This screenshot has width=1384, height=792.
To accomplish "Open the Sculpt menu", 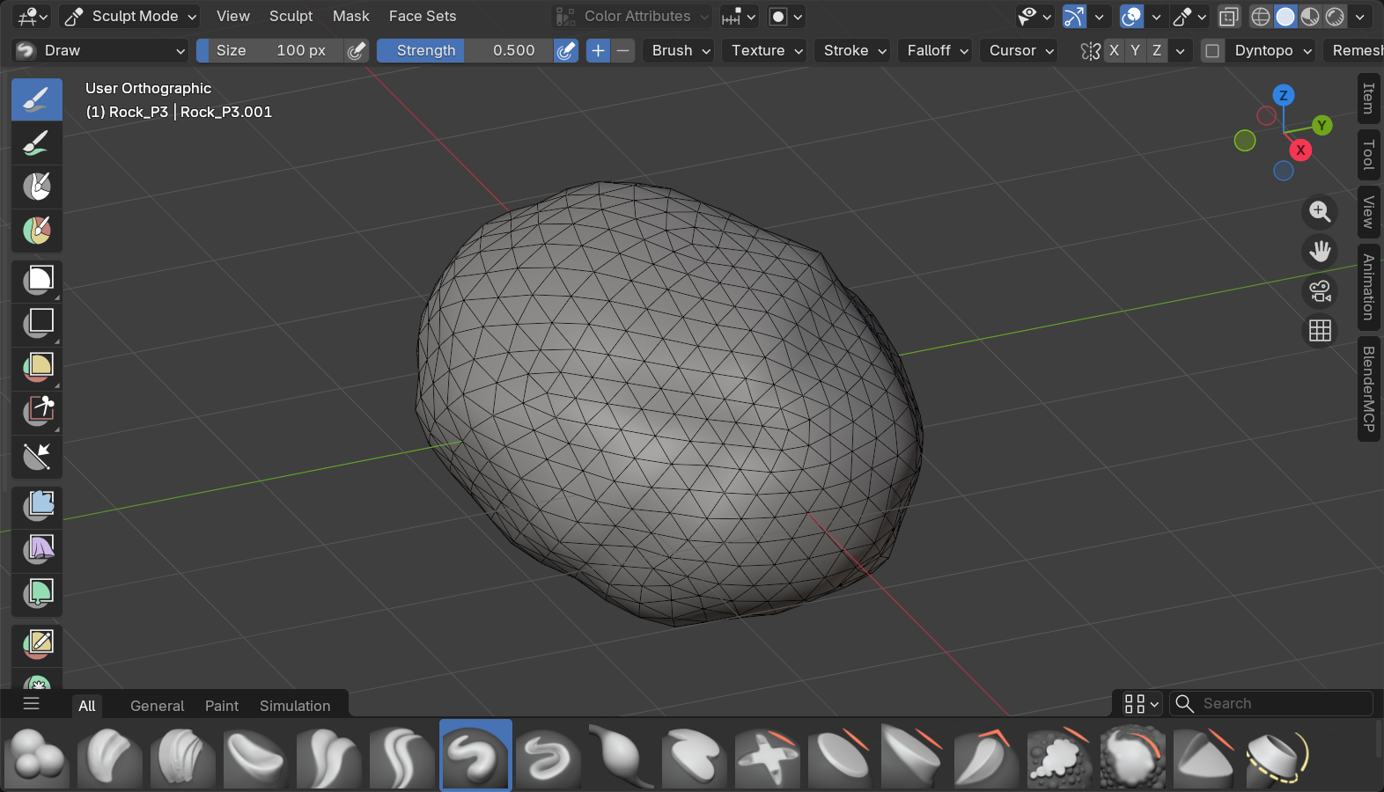I will 291,17.
